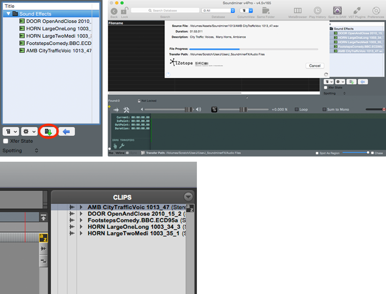Expand the HORN LargeTwoMedi 1003_35_1 clip
The height and width of the screenshot is (294, 386).
81,233
